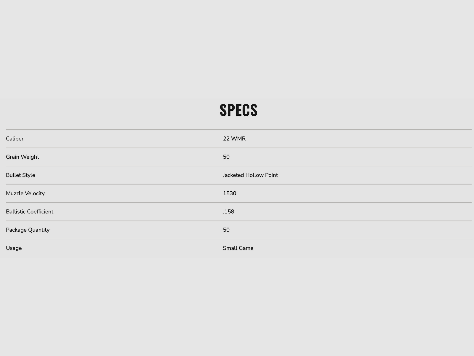The height and width of the screenshot is (356, 474).
Task: Click the word Quantity in the label
Action: [x=39, y=230]
